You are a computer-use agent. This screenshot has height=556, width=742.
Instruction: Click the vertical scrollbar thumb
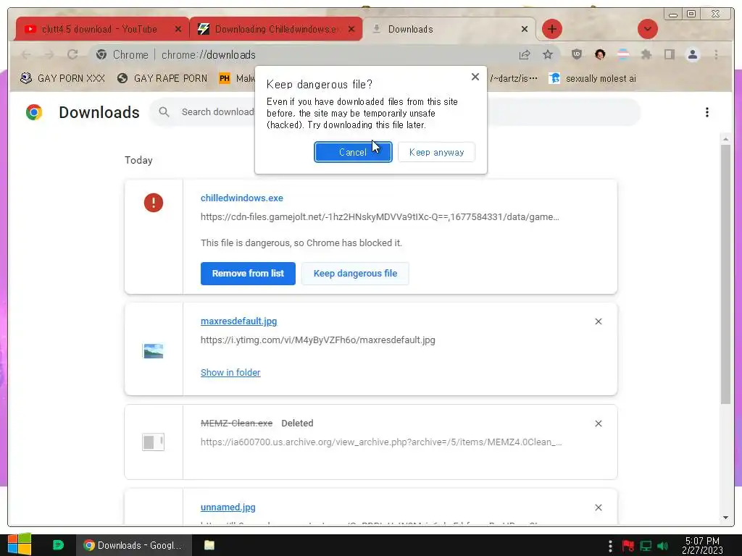pyautogui.click(x=725, y=274)
